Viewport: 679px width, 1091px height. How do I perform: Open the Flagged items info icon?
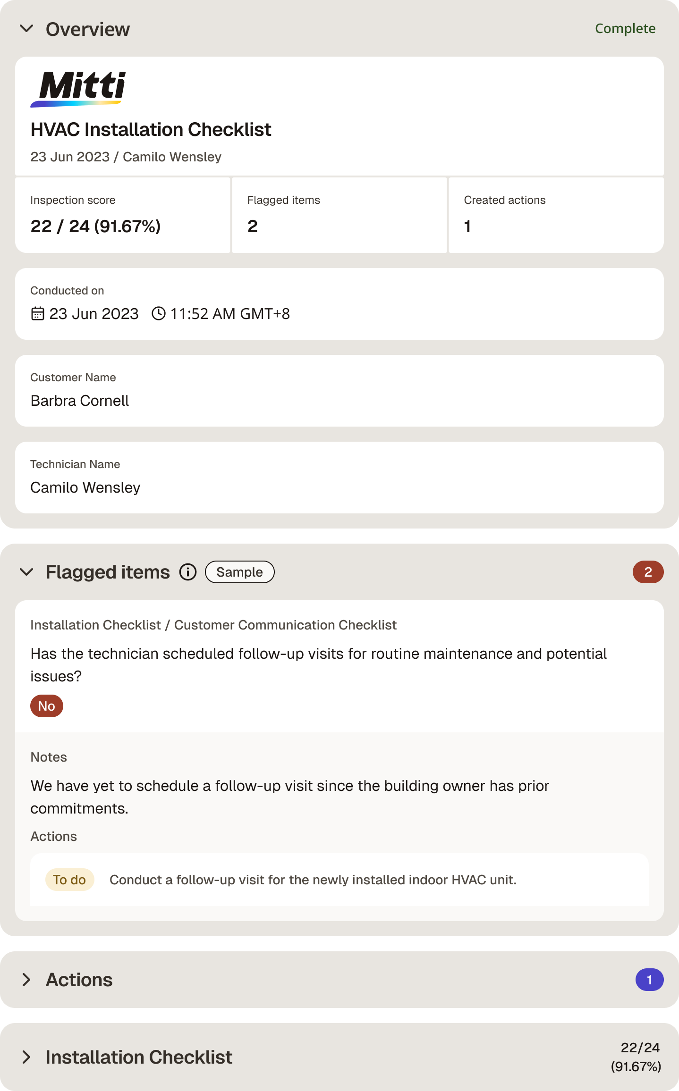click(x=188, y=572)
